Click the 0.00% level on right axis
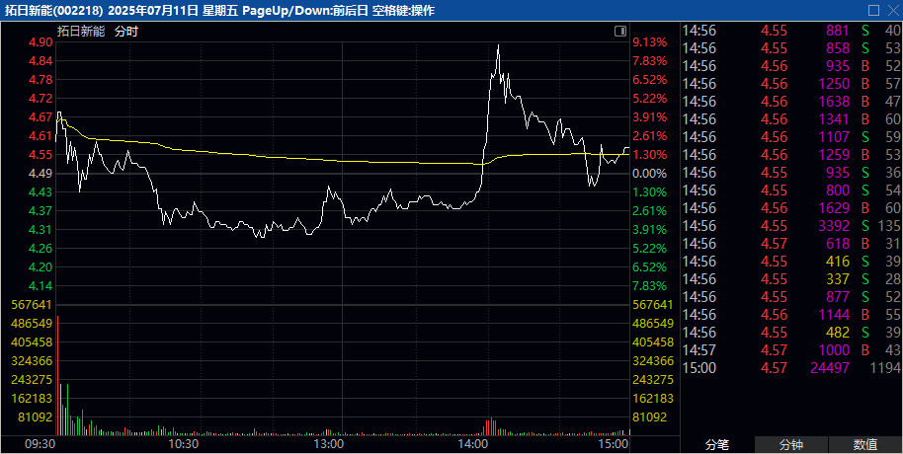Image resolution: width=903 pixels, height=454 pixels. 649,174
